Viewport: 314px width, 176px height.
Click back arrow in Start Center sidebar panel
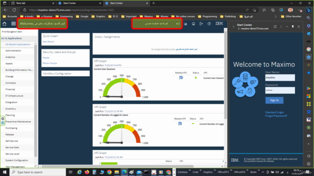coord(234,26)
